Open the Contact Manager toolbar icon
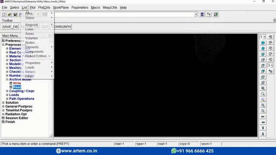 (x=216, y=14)
